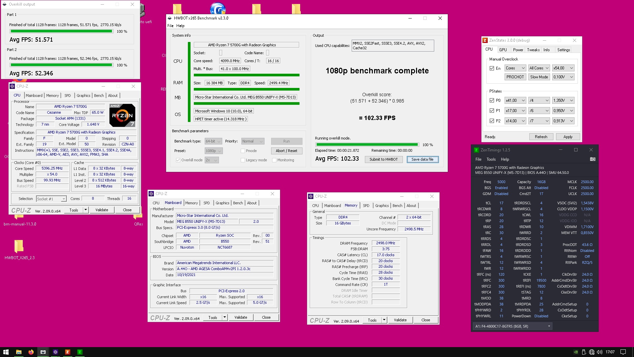Viewport: 634px width, 357px height.
Task: Click the Part 2 progress bar in Overkill output
Action: (x=61, y=65)
